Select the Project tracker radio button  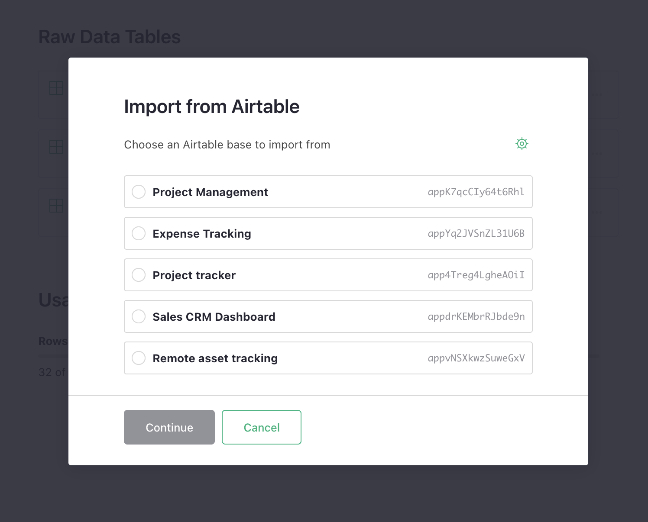click(x=139, y=275)
